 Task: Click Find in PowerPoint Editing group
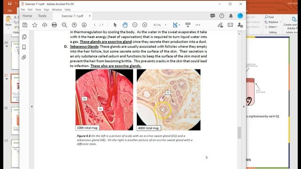[269, 17]
